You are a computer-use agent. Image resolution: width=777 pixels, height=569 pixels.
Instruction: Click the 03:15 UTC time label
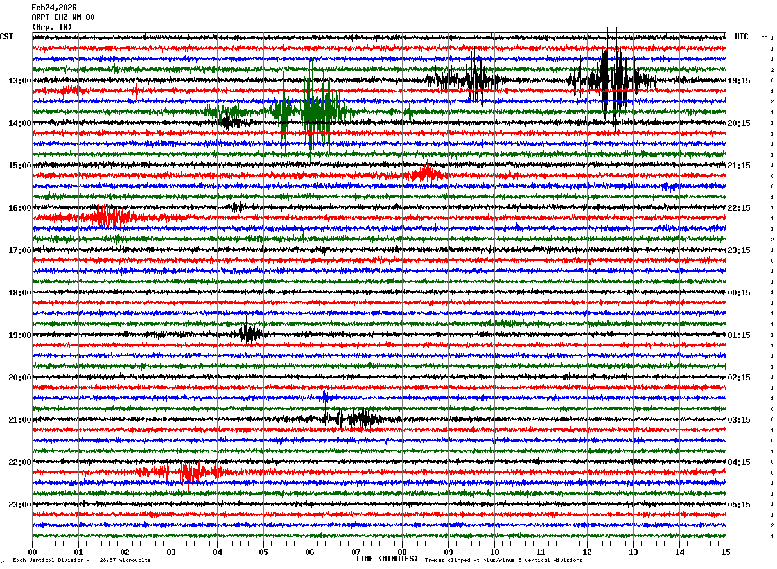tap(739, 420)
